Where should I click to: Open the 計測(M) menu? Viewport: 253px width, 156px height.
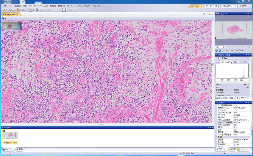coord(61,6)
